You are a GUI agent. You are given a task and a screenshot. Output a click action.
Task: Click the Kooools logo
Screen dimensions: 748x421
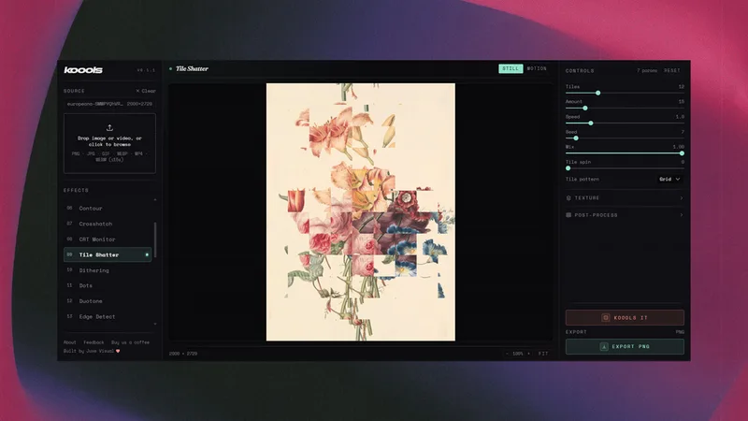pos(83,70)
